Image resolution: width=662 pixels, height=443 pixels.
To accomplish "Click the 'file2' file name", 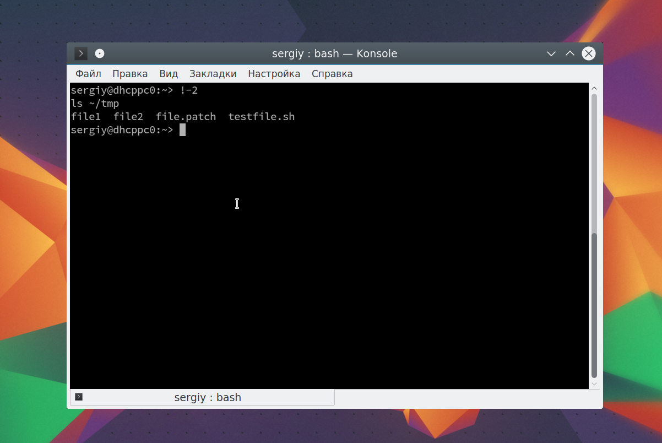I will click(128, 117).
